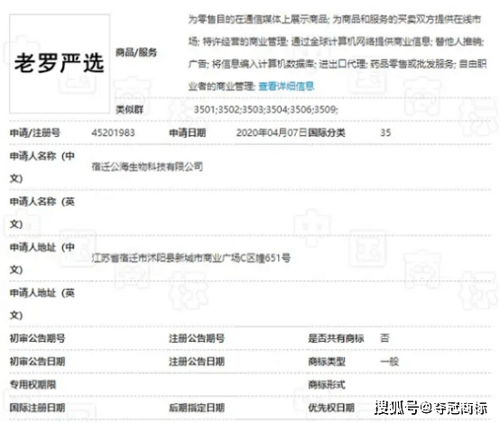Click the 初审公告期号 label
Screen dimensions: 500x423
click(x=37, y=338)
